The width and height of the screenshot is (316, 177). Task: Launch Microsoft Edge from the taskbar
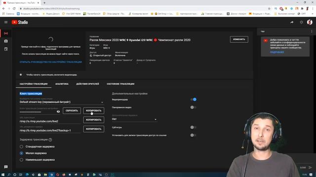coord(27,175)
